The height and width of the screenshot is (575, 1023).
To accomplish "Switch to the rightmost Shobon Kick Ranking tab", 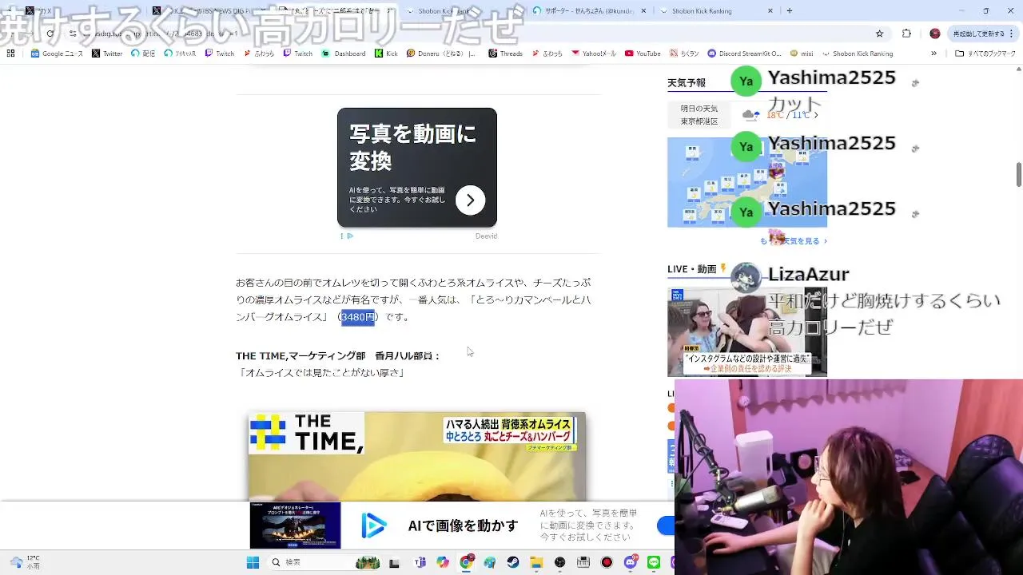I will pyautogui.click(x=718, y=10).
